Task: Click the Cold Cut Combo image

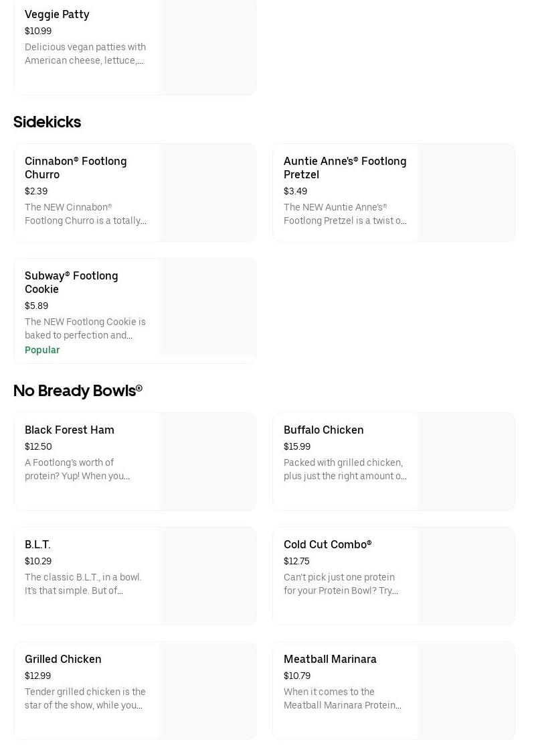Action: pos(466,576)
